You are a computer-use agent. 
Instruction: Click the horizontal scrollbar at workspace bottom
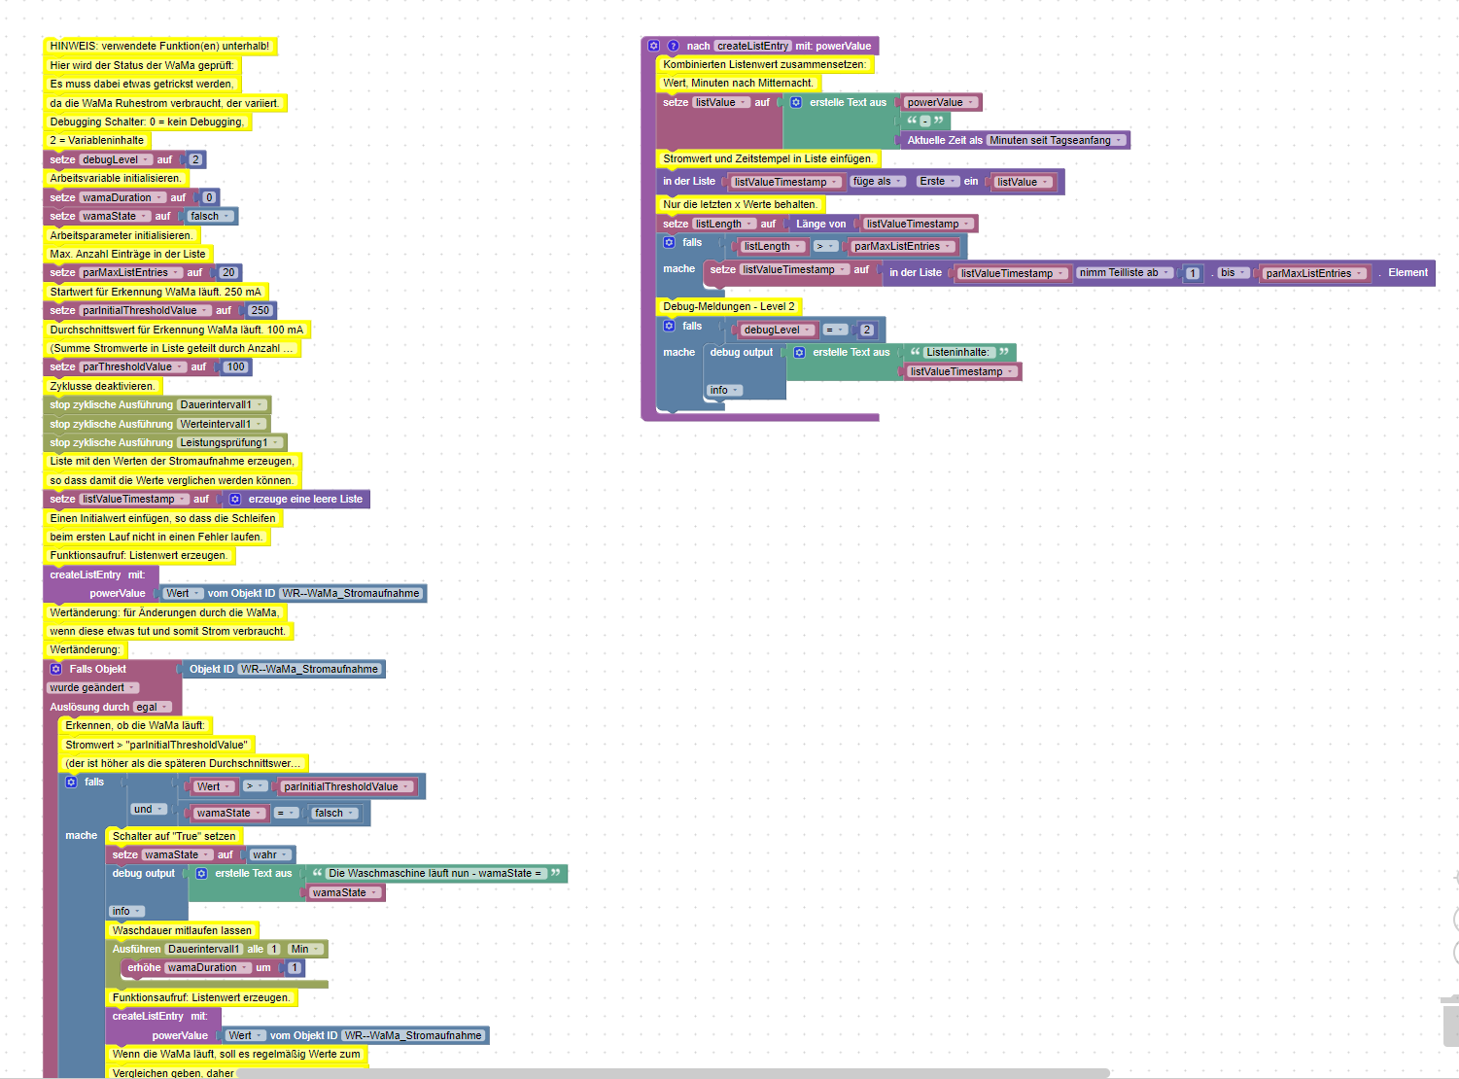[673, 1073]
